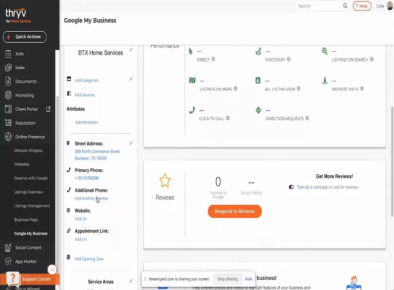Open the Support Center button
394x290 pixels.
[x=30, y=279]
